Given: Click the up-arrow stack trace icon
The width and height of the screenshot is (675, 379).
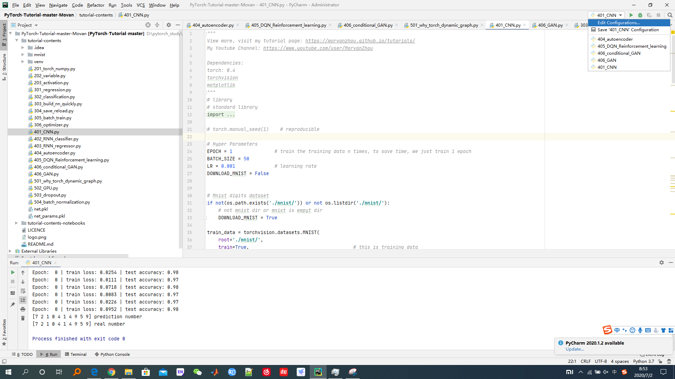Looking at the screenshot, I should click(23, 272).
